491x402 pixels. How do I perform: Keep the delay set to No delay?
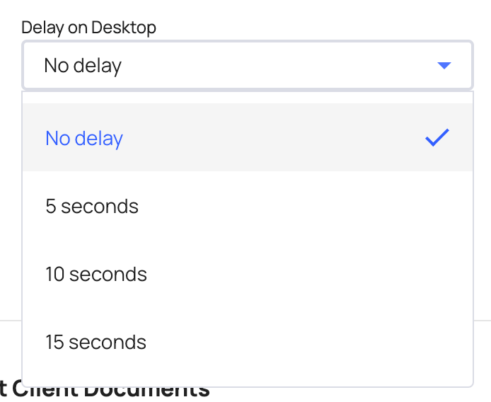point(84,138)
